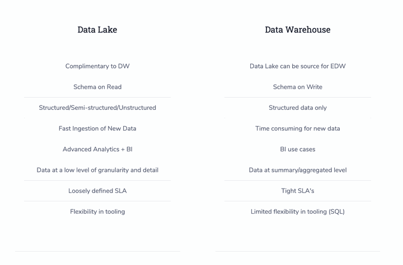
Task: Click Limited flexibility in tooling (SQL)
Action: click(x=298, y=211)
